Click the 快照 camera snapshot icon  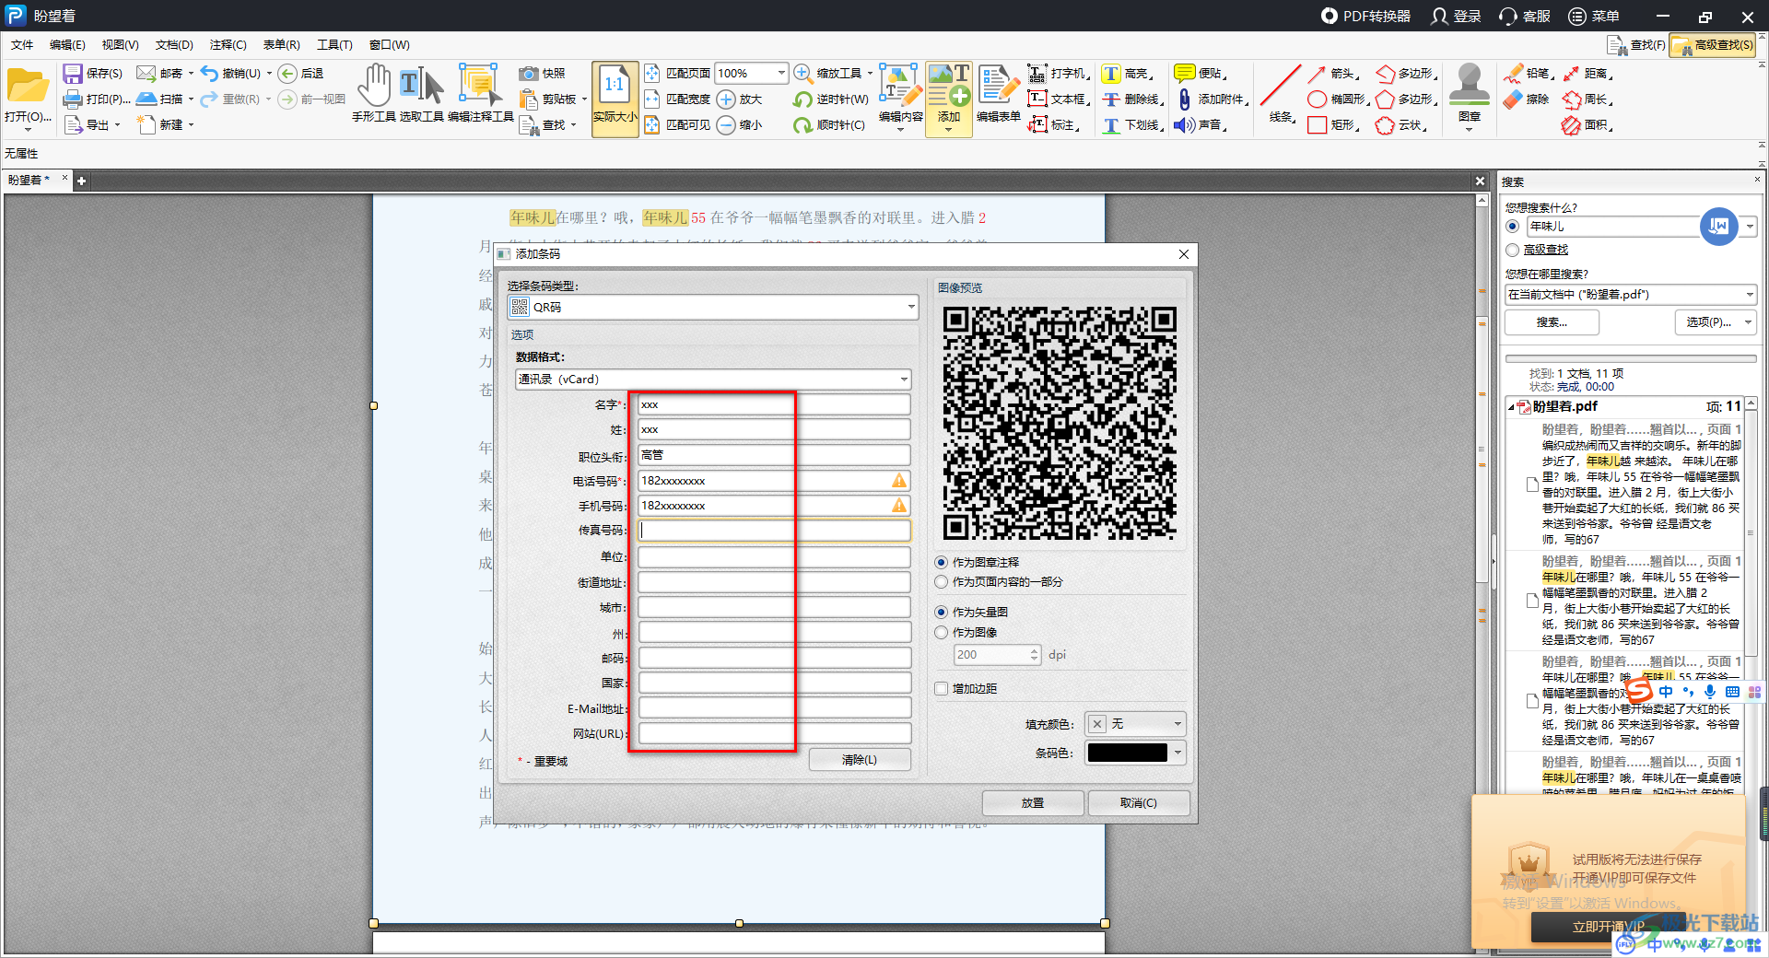(x=528, y=74)
